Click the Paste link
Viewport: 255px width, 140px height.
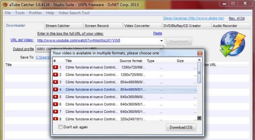(x=158, y=33)
